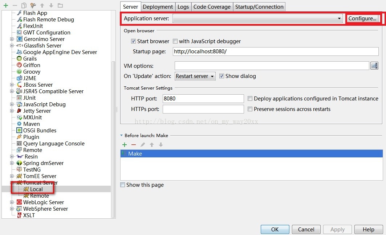The height and width of the screenshot is (235, 386).
Task: Open Restart server update action dropdown
Action: 195,76
